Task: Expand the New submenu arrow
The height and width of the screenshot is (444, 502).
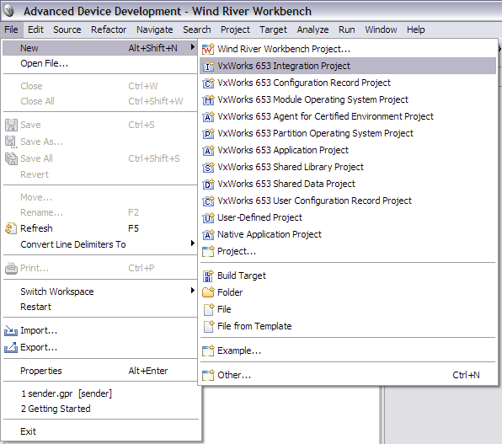Action: coord(192,47)
